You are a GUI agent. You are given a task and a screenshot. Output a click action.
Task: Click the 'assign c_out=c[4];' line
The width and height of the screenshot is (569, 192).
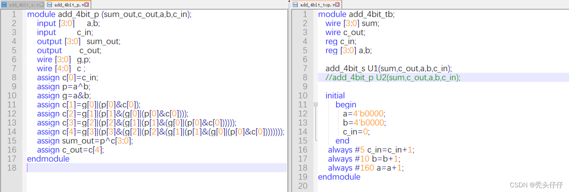(70, 150)
